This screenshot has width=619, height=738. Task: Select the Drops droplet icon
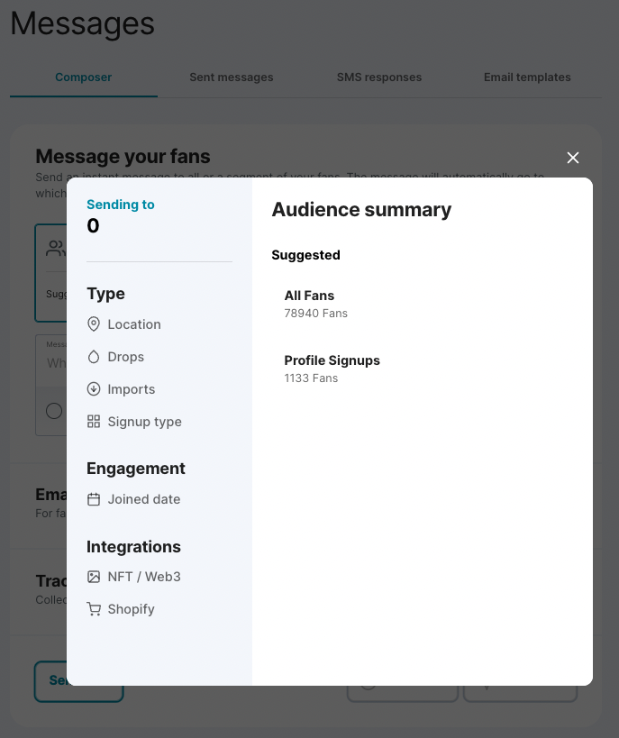[x=94, y=357]
